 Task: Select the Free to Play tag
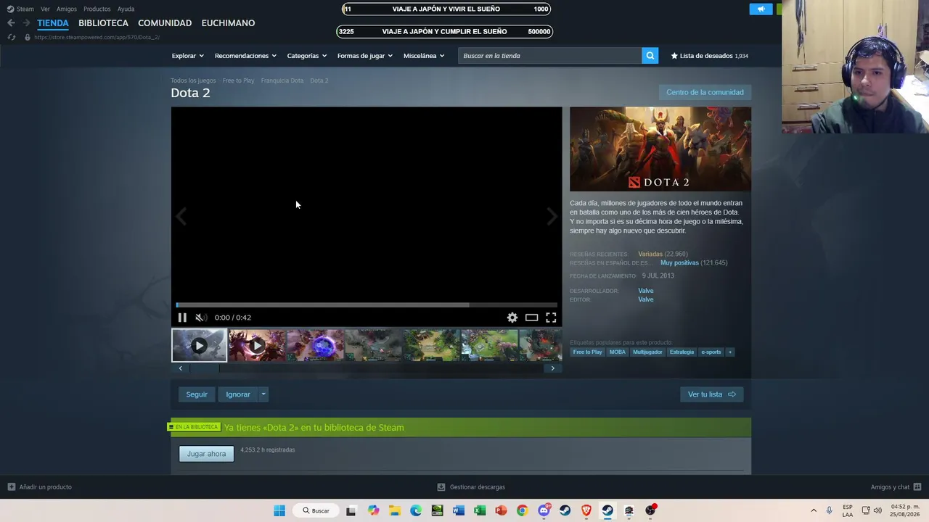point(587,352)
